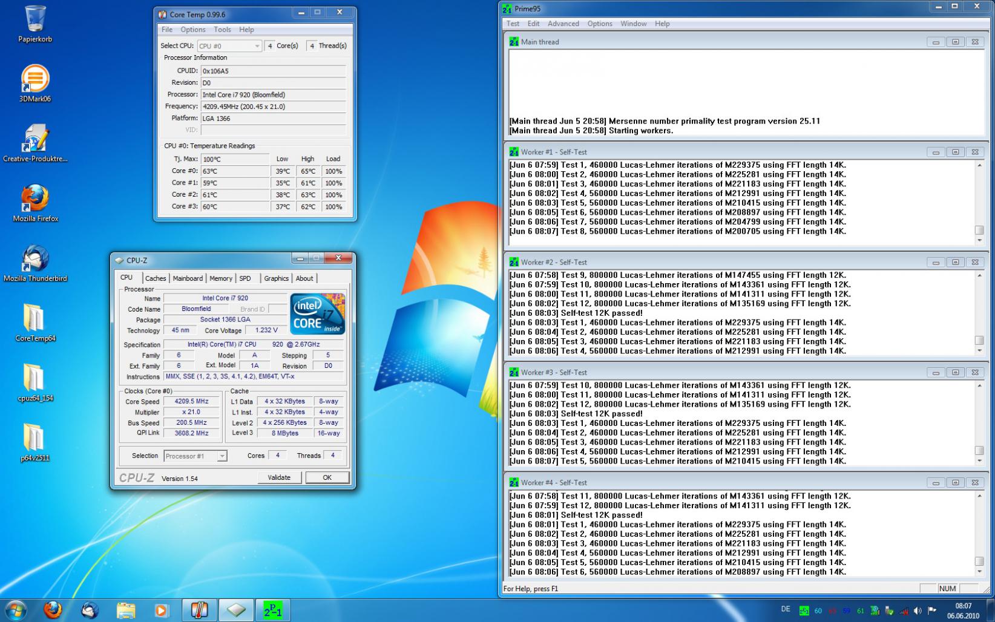Switch to the Mainboard tab in CPU-Z
995x622 pixels.
188,278
